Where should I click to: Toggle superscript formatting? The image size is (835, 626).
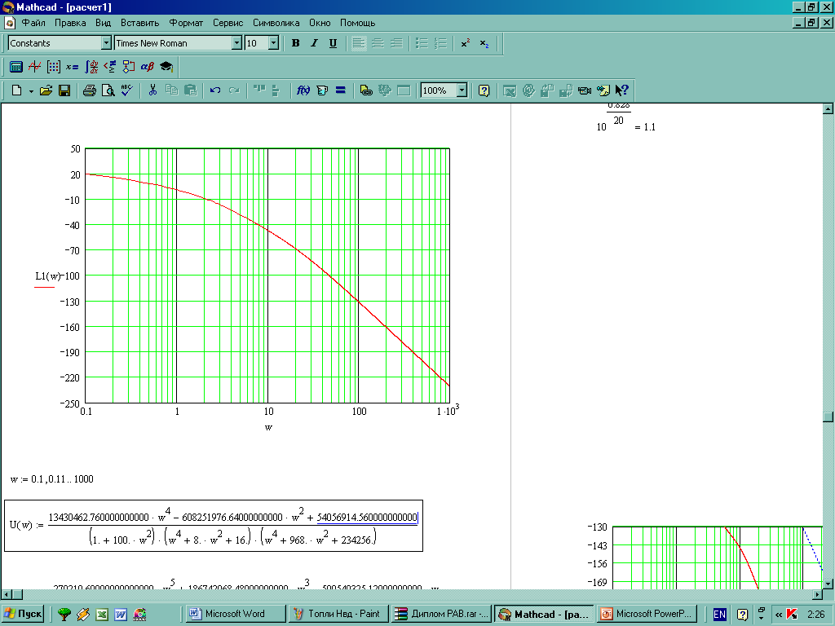pyautogui.click(x=466, y=43)
